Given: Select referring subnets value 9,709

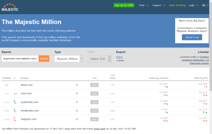Looking at the screenshot, I should [x=164, y=110].
